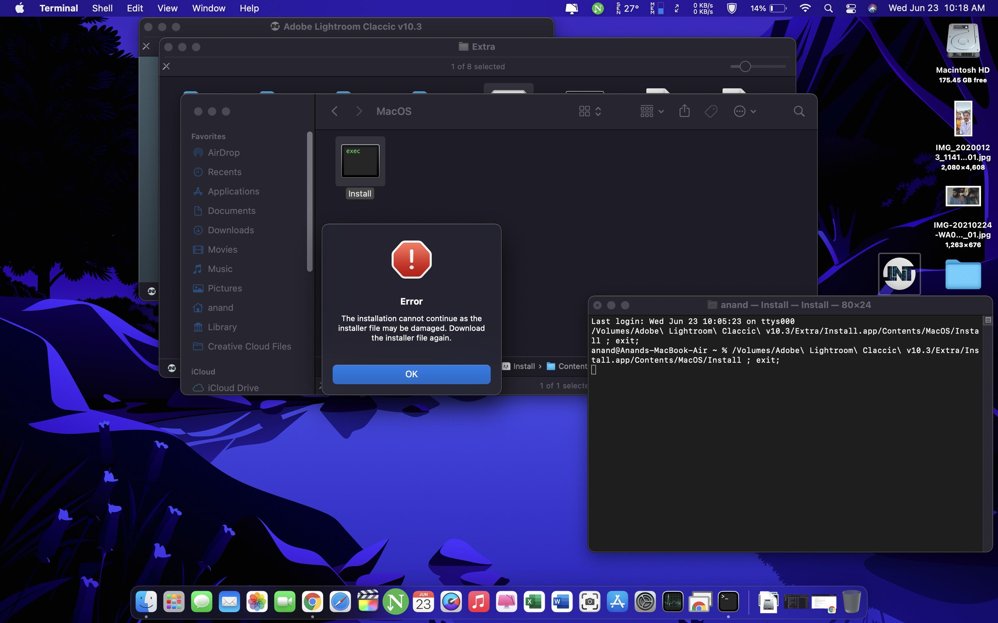This screenshot has width=998, height=623.
Task: Click the Finder search magnifier icon
Action: tap(799, 111)
